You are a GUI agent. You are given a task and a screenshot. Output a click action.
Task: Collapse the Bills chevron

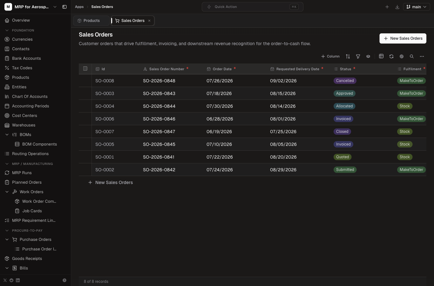7,268
